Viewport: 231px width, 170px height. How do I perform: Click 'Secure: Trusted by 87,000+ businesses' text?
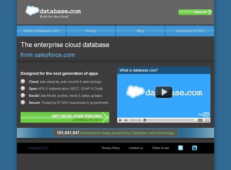point(68,103)
